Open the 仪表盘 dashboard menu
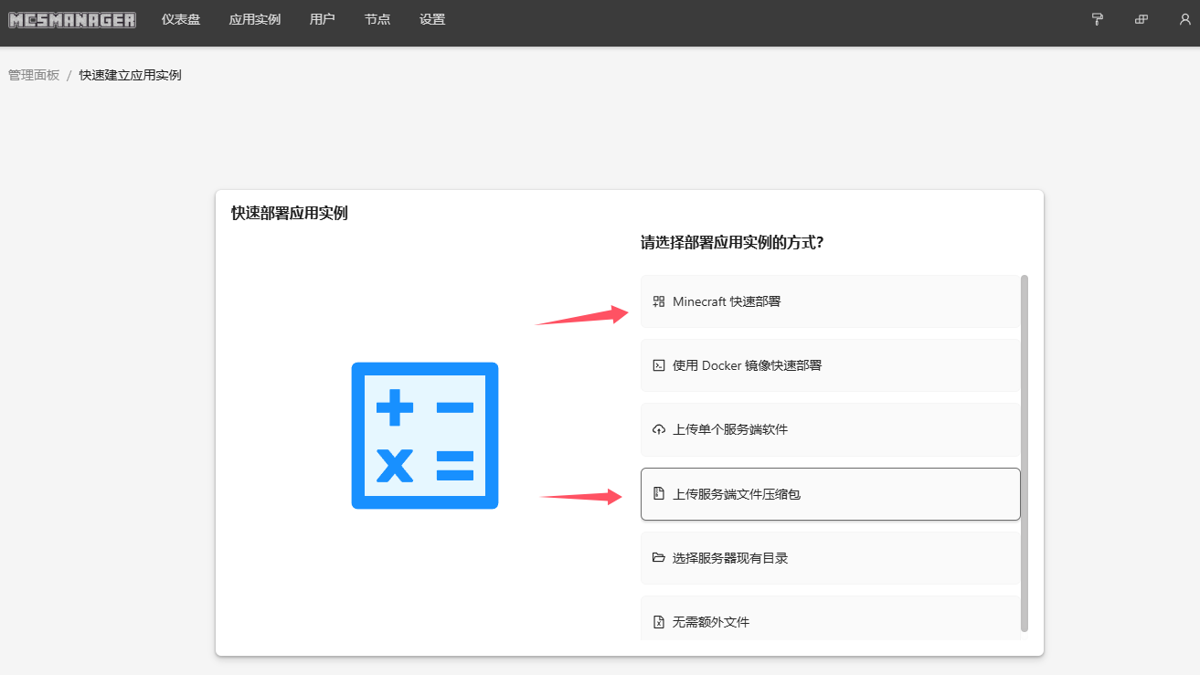The height and width of the screenshot is (675, 1200). (181, 19)
